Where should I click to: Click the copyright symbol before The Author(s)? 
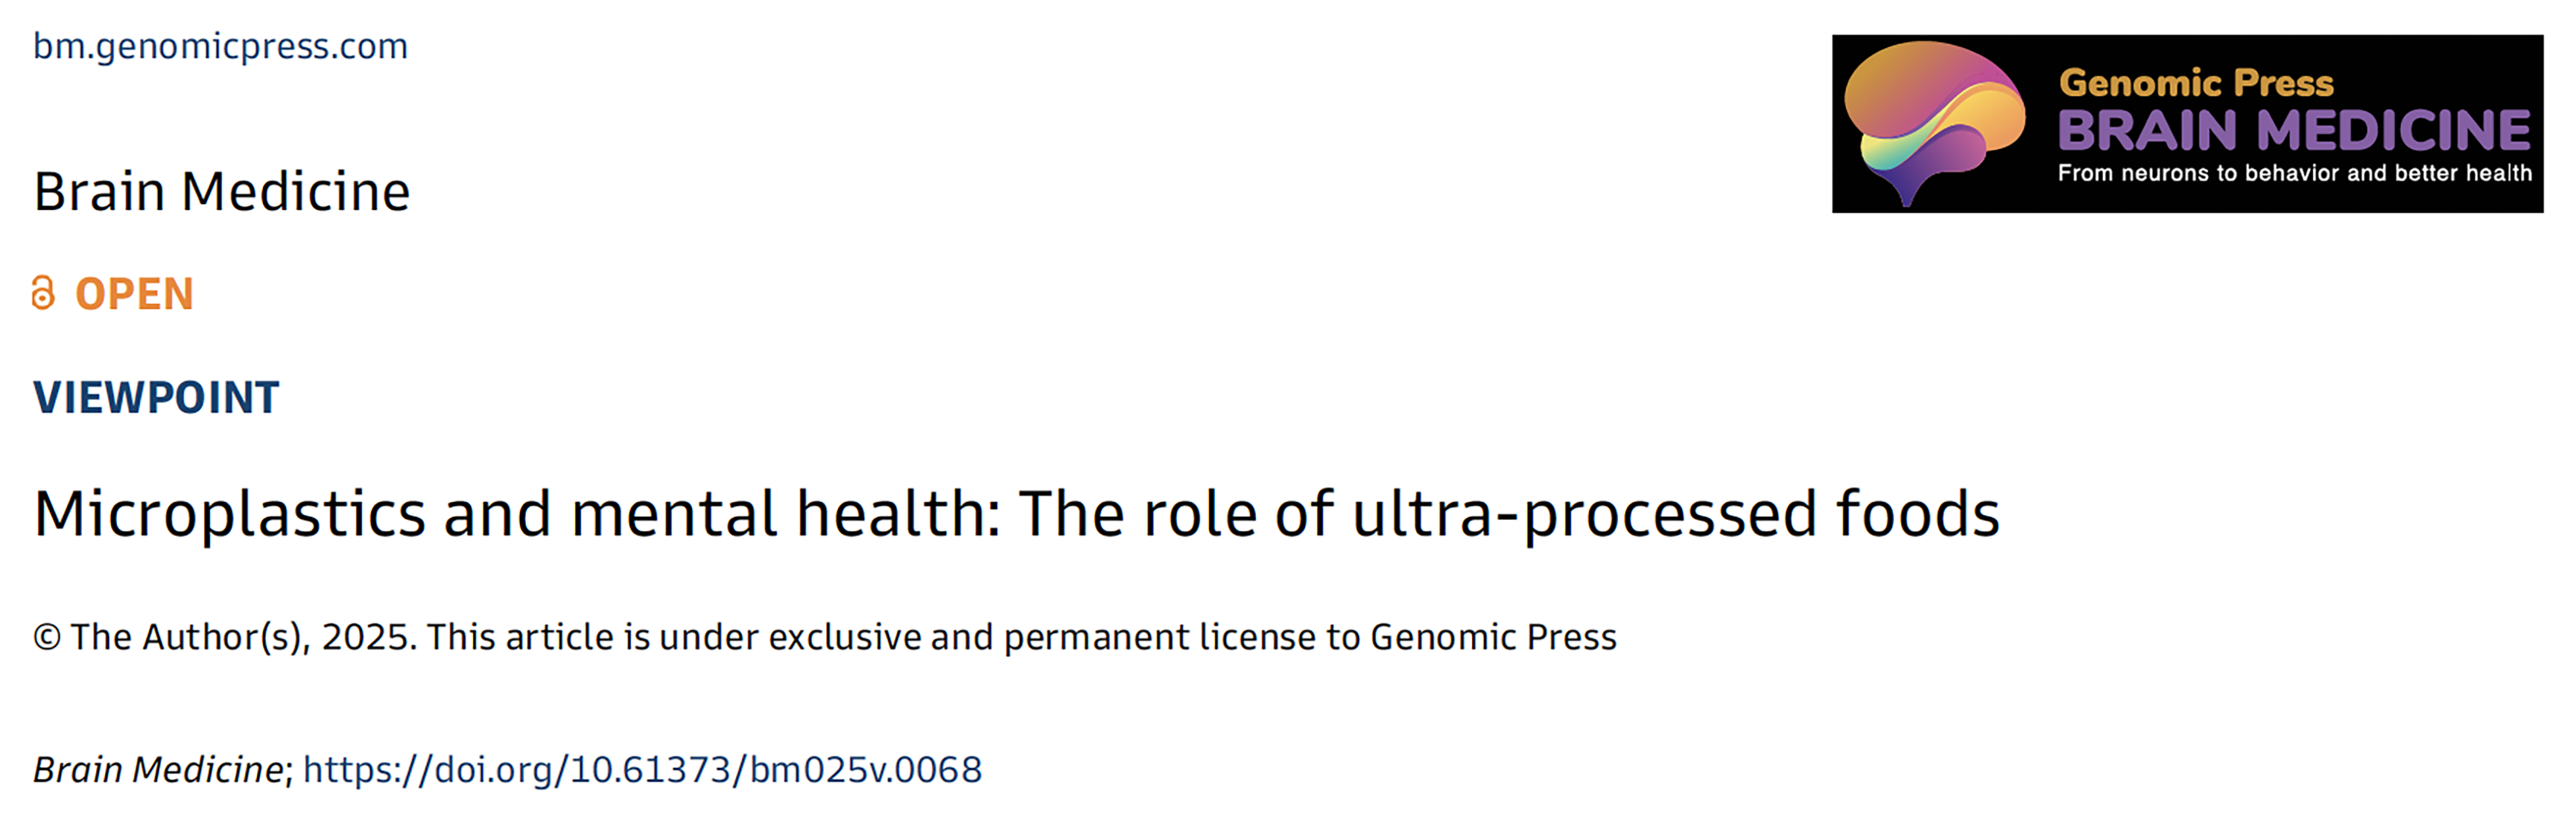(x=47, y=637)
